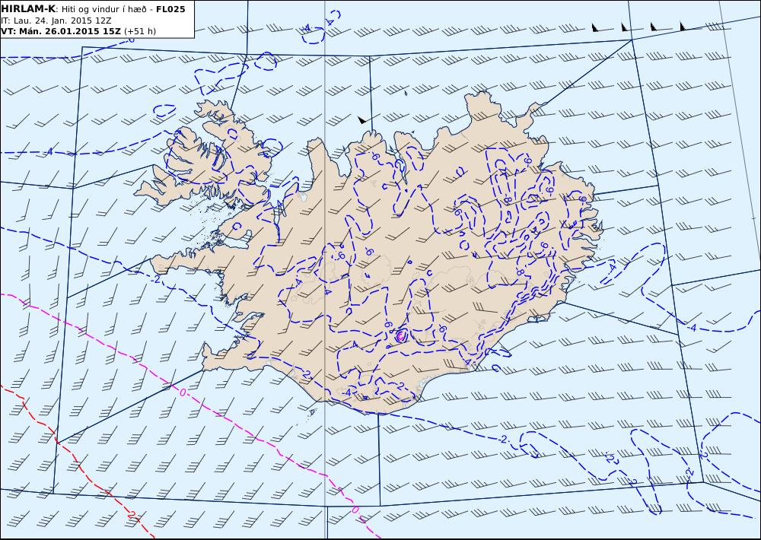Click the HIRLAM-K model name in title box

[28, 9]
